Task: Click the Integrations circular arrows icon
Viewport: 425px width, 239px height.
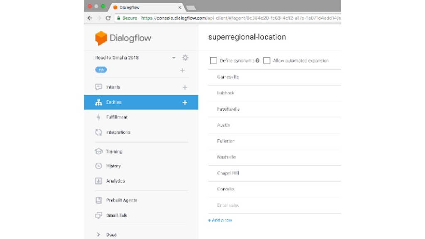Action: point(98,132)
